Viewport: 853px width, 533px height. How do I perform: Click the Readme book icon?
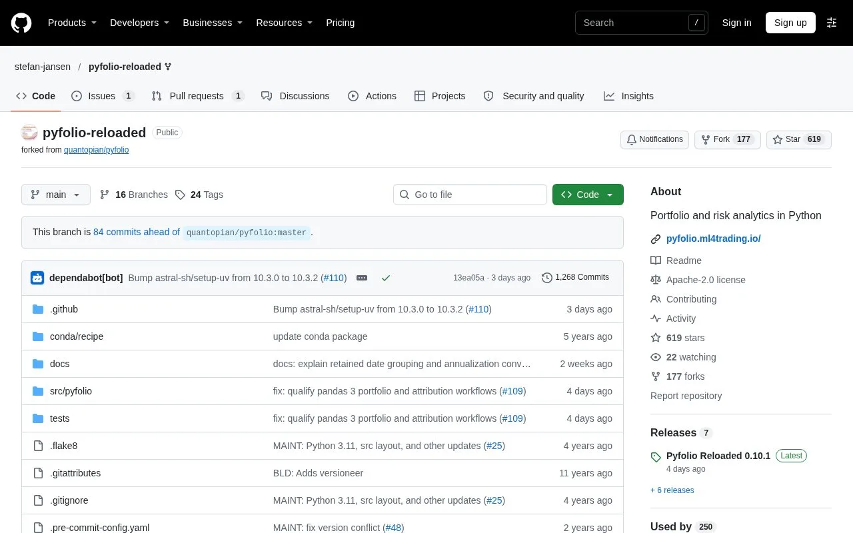[x=656, y=261]
